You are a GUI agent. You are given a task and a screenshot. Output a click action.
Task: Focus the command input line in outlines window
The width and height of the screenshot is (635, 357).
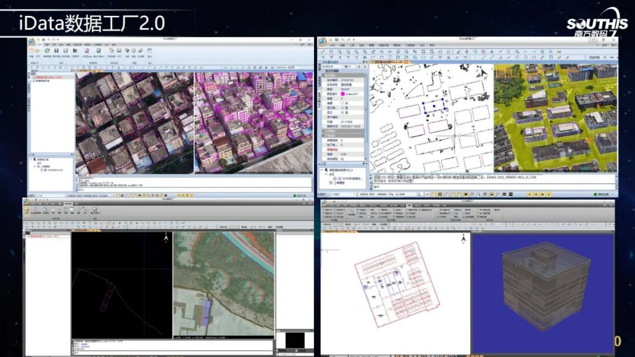pyautogui.click(x=494, y=187)
